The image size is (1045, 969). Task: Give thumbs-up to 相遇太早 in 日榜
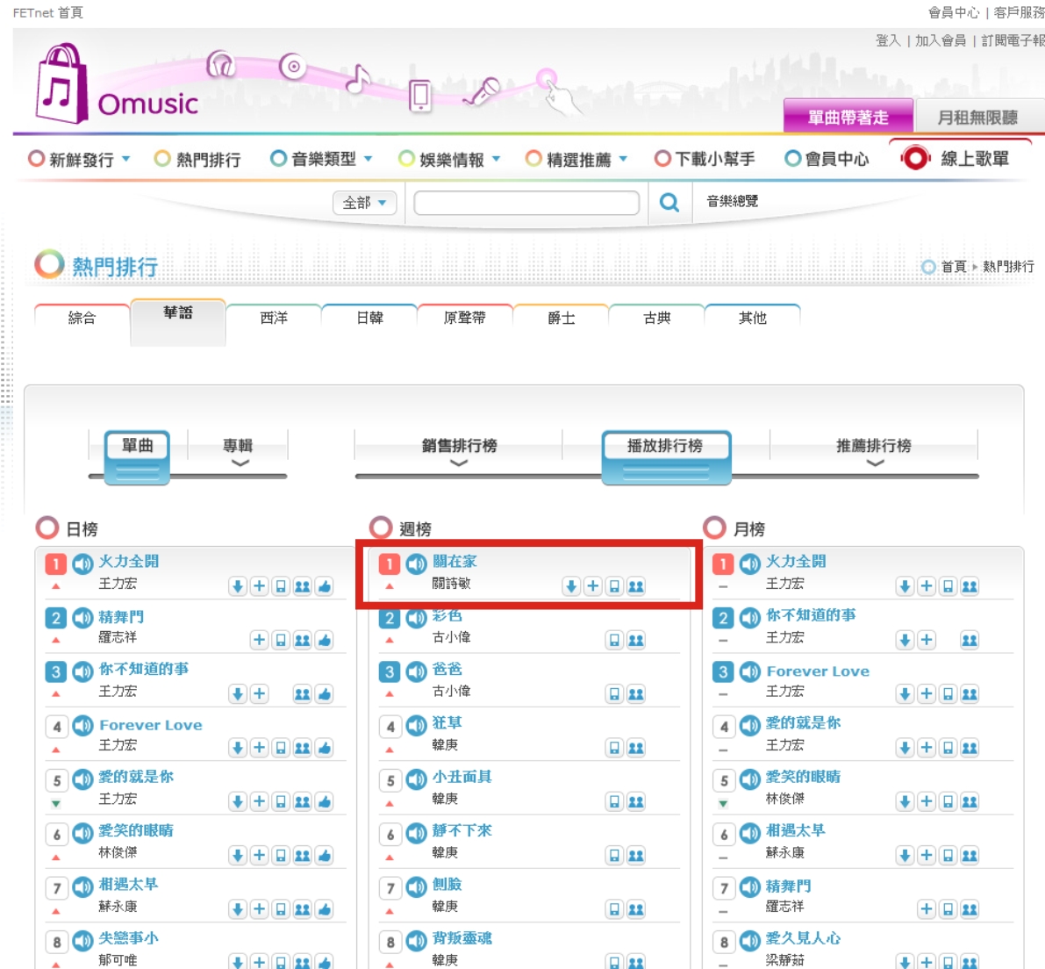click(x=325, y=909)
